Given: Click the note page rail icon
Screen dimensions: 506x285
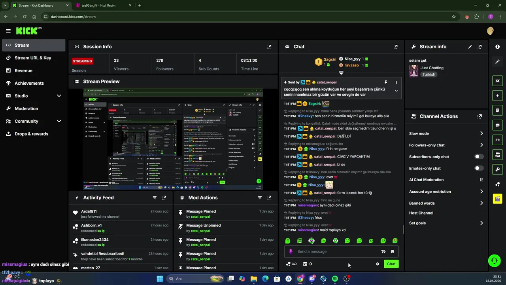Looking at the screenshot, I should [497, 110].
